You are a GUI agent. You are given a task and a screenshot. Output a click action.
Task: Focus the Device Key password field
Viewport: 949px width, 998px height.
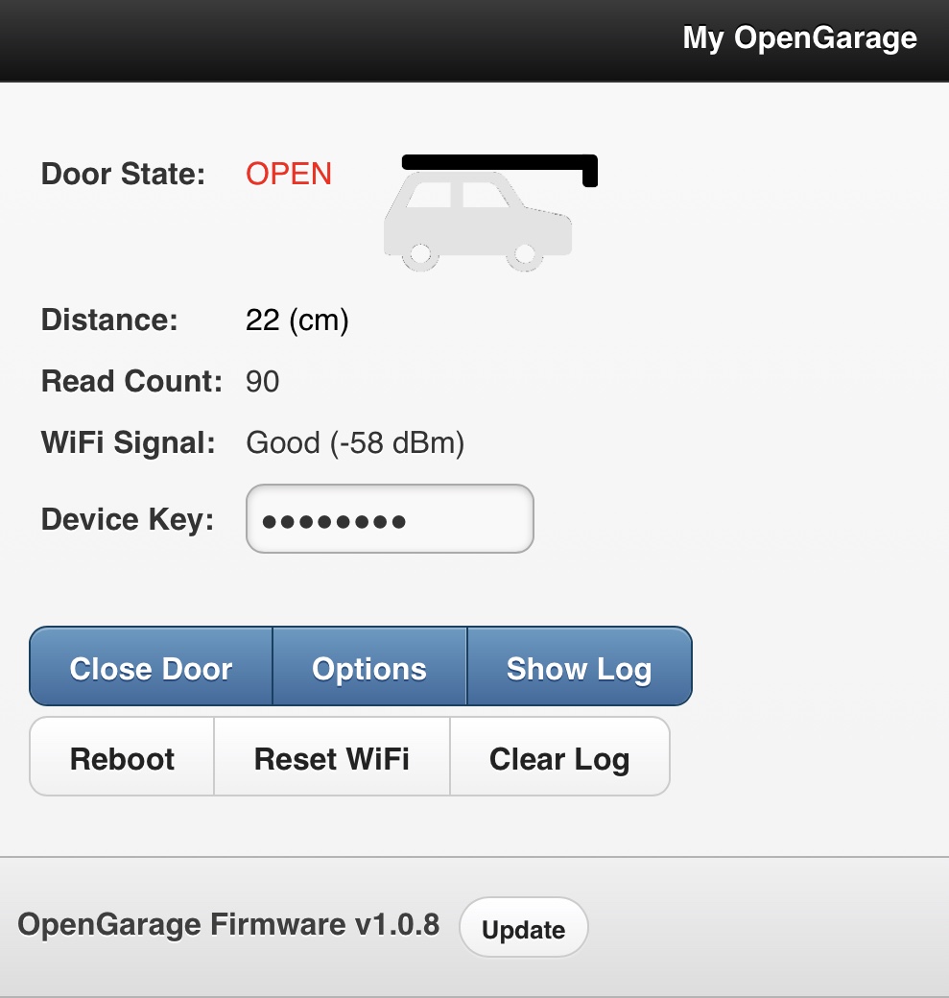[390, 519]
